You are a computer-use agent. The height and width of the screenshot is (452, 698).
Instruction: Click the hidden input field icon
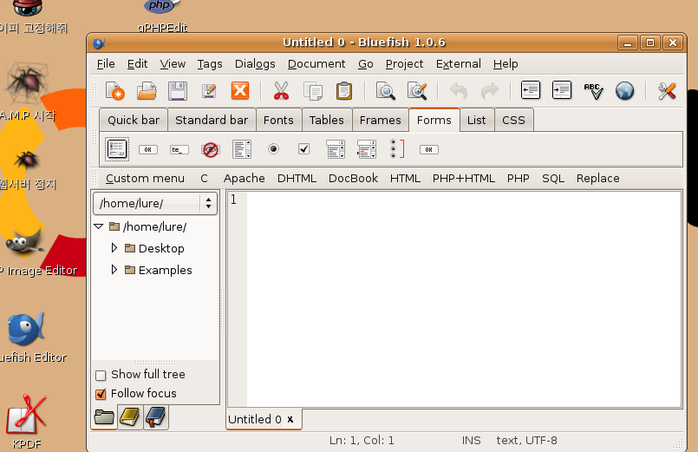[x=210, y=149]
